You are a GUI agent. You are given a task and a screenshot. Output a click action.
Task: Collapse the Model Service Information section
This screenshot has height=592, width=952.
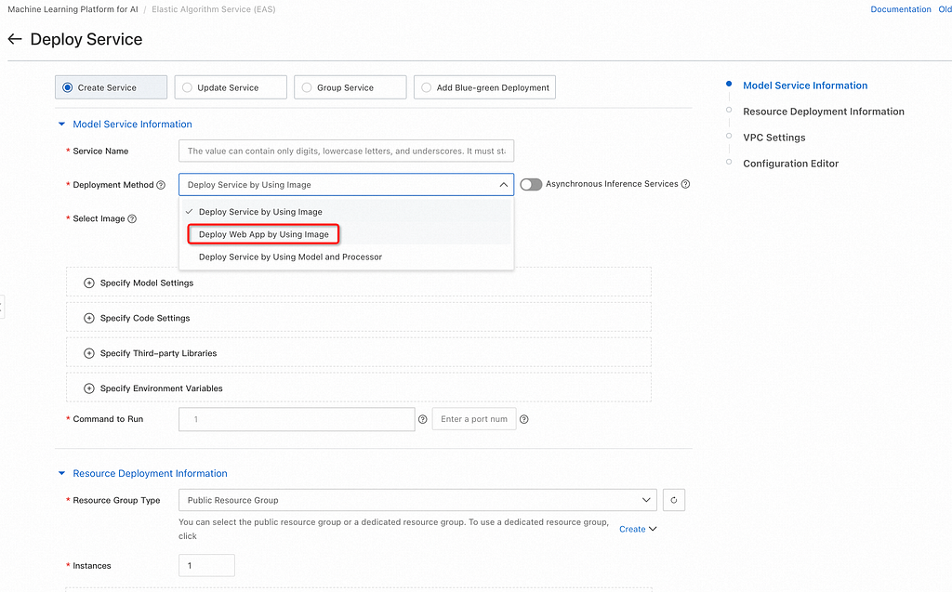61,124
